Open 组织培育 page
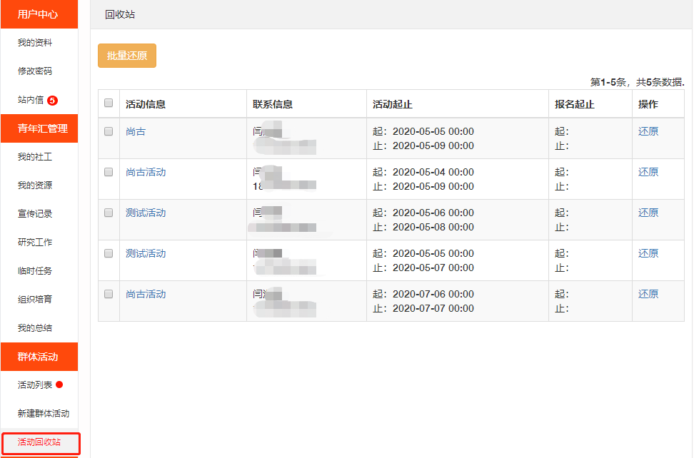The width and height of the screenshot is (694, 458). tap(35, 300)
